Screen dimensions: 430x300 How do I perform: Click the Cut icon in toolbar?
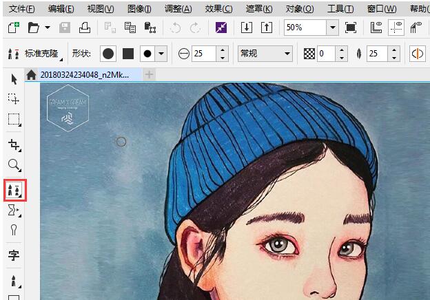pyautogui.click(x=110, y=28)
